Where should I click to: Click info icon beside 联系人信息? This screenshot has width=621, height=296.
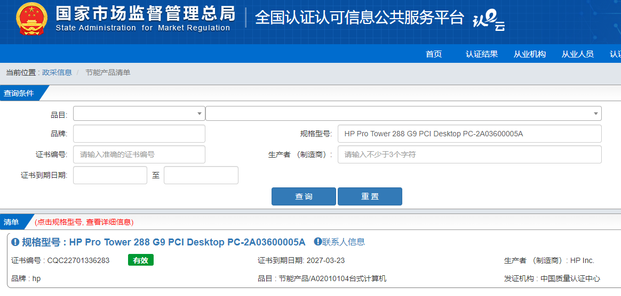point(317,242)
